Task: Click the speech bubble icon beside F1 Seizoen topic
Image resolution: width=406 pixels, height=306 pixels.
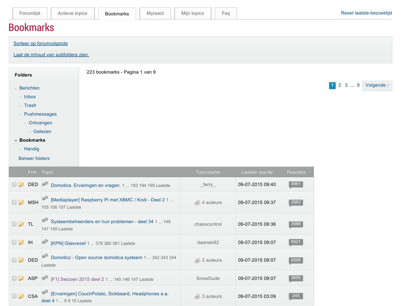Action: point(45,278)
